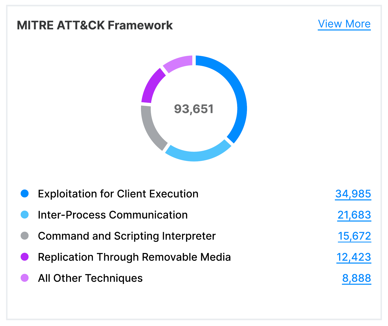Click the MITRE ATT&CK Framework title
This screenshot has height=326, width=388.
(95, 25)
